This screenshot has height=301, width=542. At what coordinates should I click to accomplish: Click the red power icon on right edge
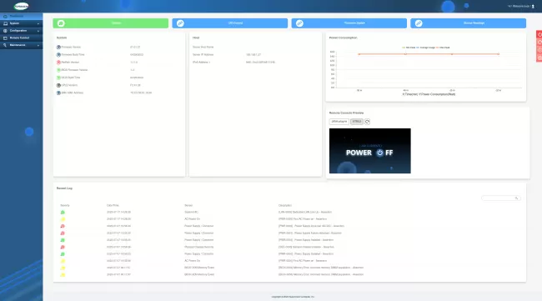539,34
